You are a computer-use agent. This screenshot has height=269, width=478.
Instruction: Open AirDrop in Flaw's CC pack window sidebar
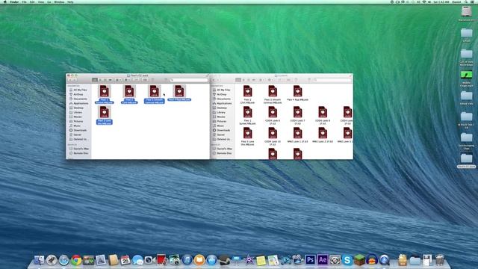(x=76, y=95)
